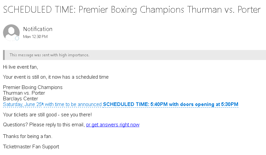266x155 pixels.
Task: Click the email subject heading
Action: coord(132,10)
